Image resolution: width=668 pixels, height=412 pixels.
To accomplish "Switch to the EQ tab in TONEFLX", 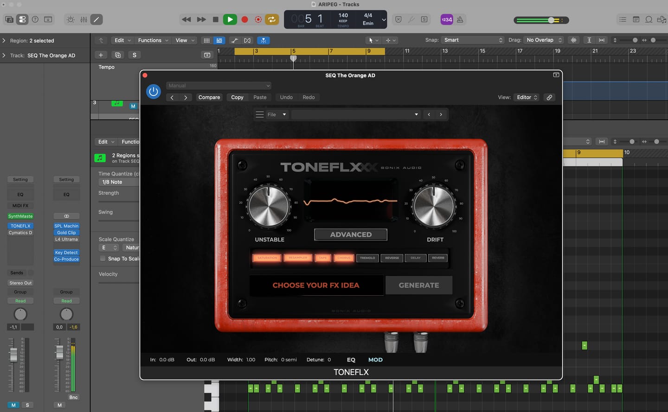I will tap(351, 360).
